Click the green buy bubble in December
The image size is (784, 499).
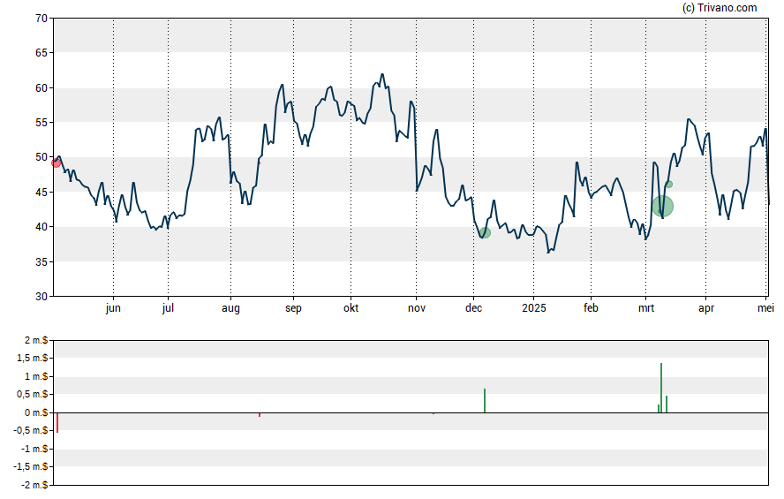click(x=485, y=233)
